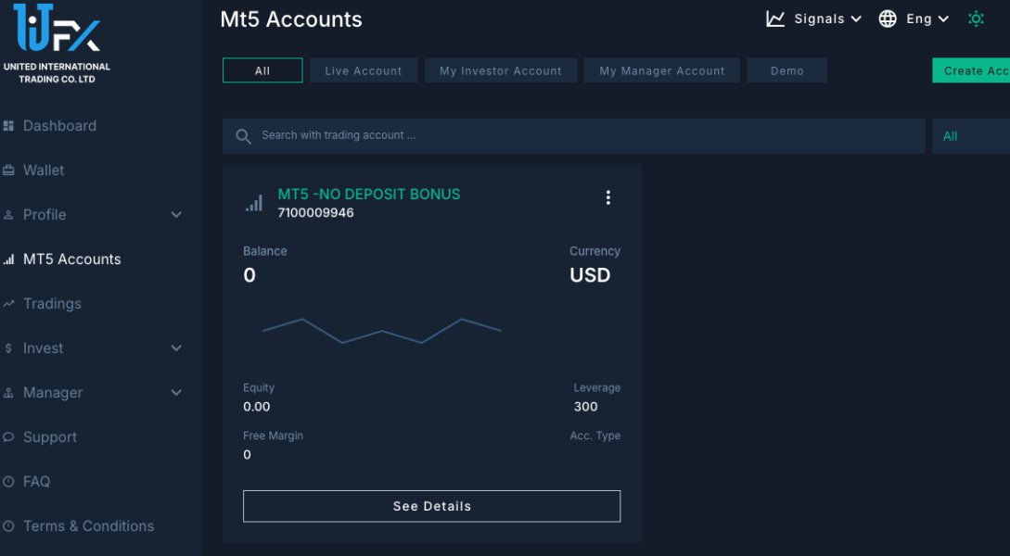Open the account card three-dot menu

pyautogui.click(x=608, y=197)
